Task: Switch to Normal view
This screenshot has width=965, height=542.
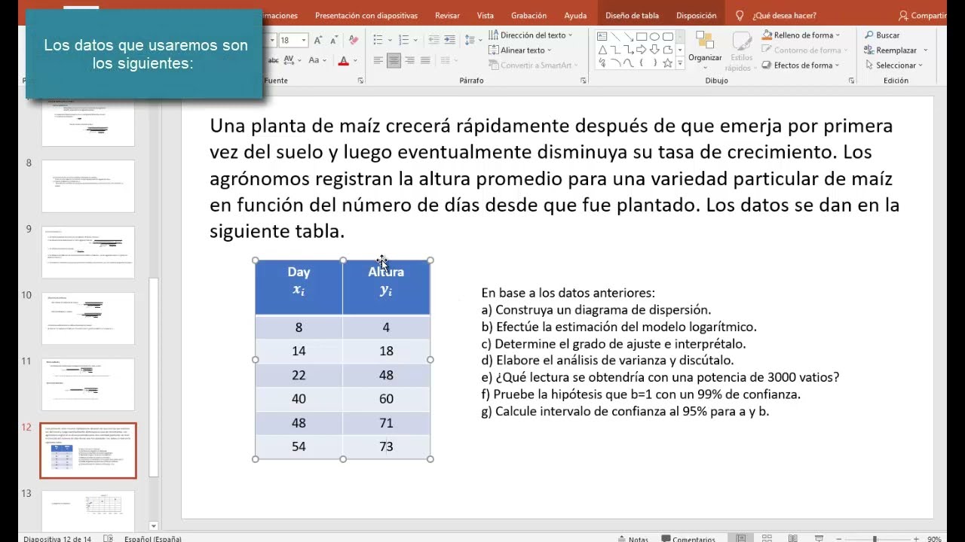Action: point(741,539)
